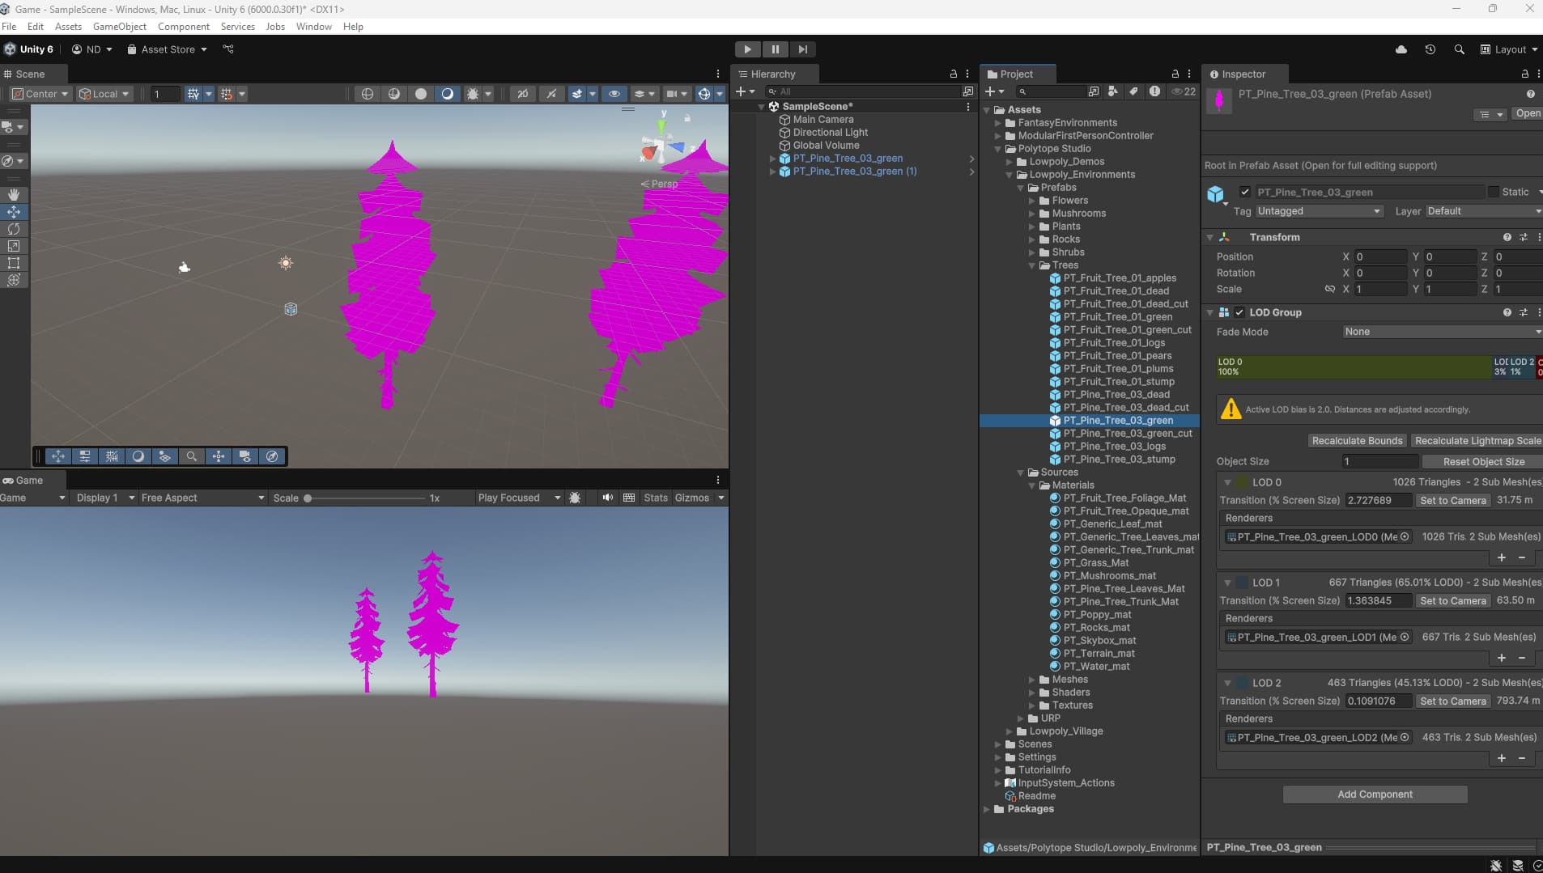Click the Step frame button
Viewport: 1543px width, 873px height.
[804, 49]
